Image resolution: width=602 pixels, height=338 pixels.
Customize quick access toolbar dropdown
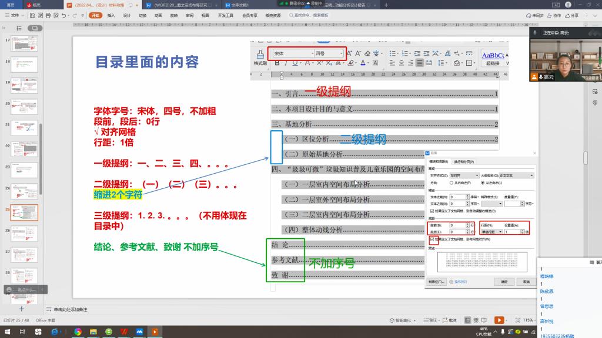[x=82, y=15]
